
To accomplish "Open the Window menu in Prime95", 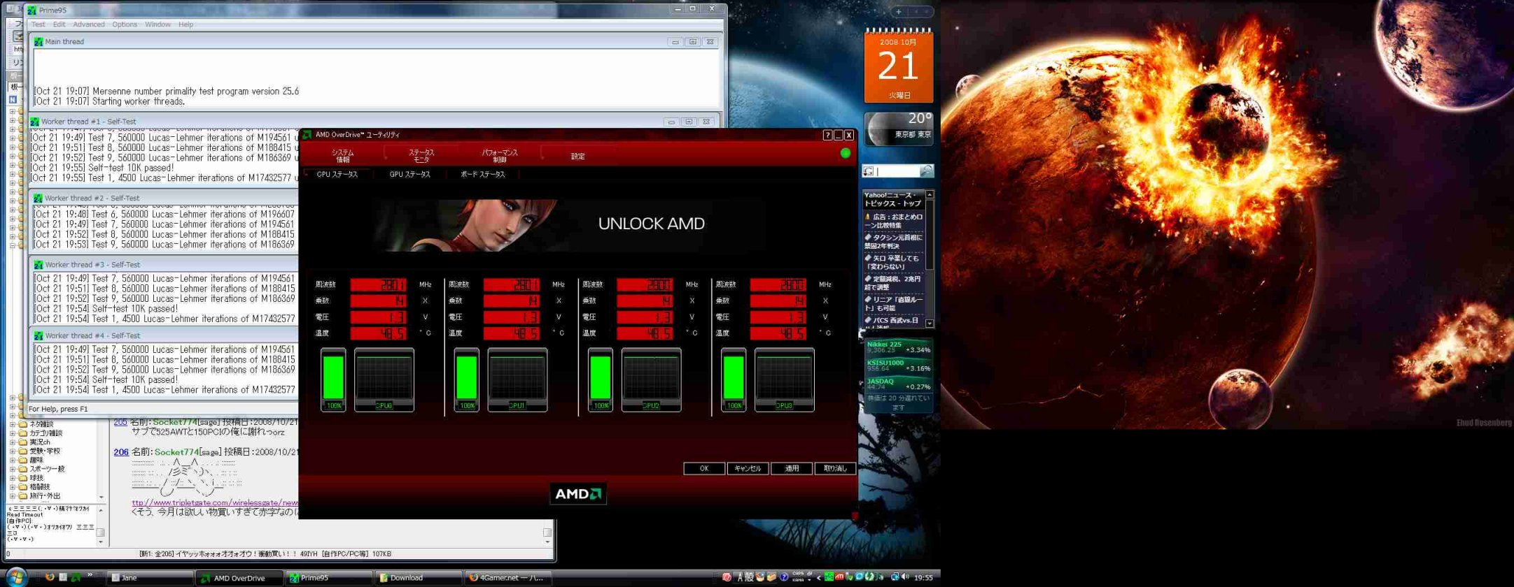I will tap(157, 24).
